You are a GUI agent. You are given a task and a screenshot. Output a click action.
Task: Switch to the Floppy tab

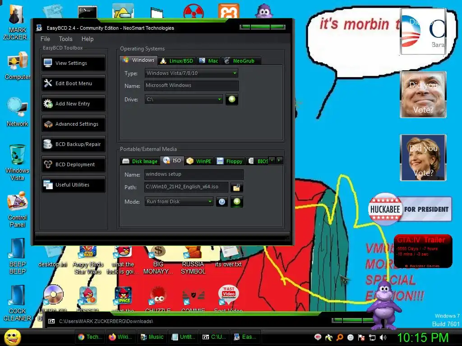230,161
